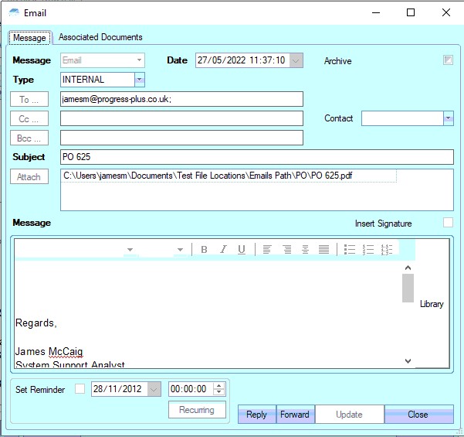Toggle bold formatting in message toolbar
This screenshot has width=464, height=437.
click(204, 249)
